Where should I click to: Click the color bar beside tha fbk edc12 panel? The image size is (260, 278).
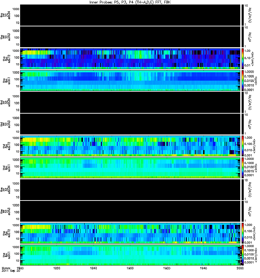click(242, 58)
